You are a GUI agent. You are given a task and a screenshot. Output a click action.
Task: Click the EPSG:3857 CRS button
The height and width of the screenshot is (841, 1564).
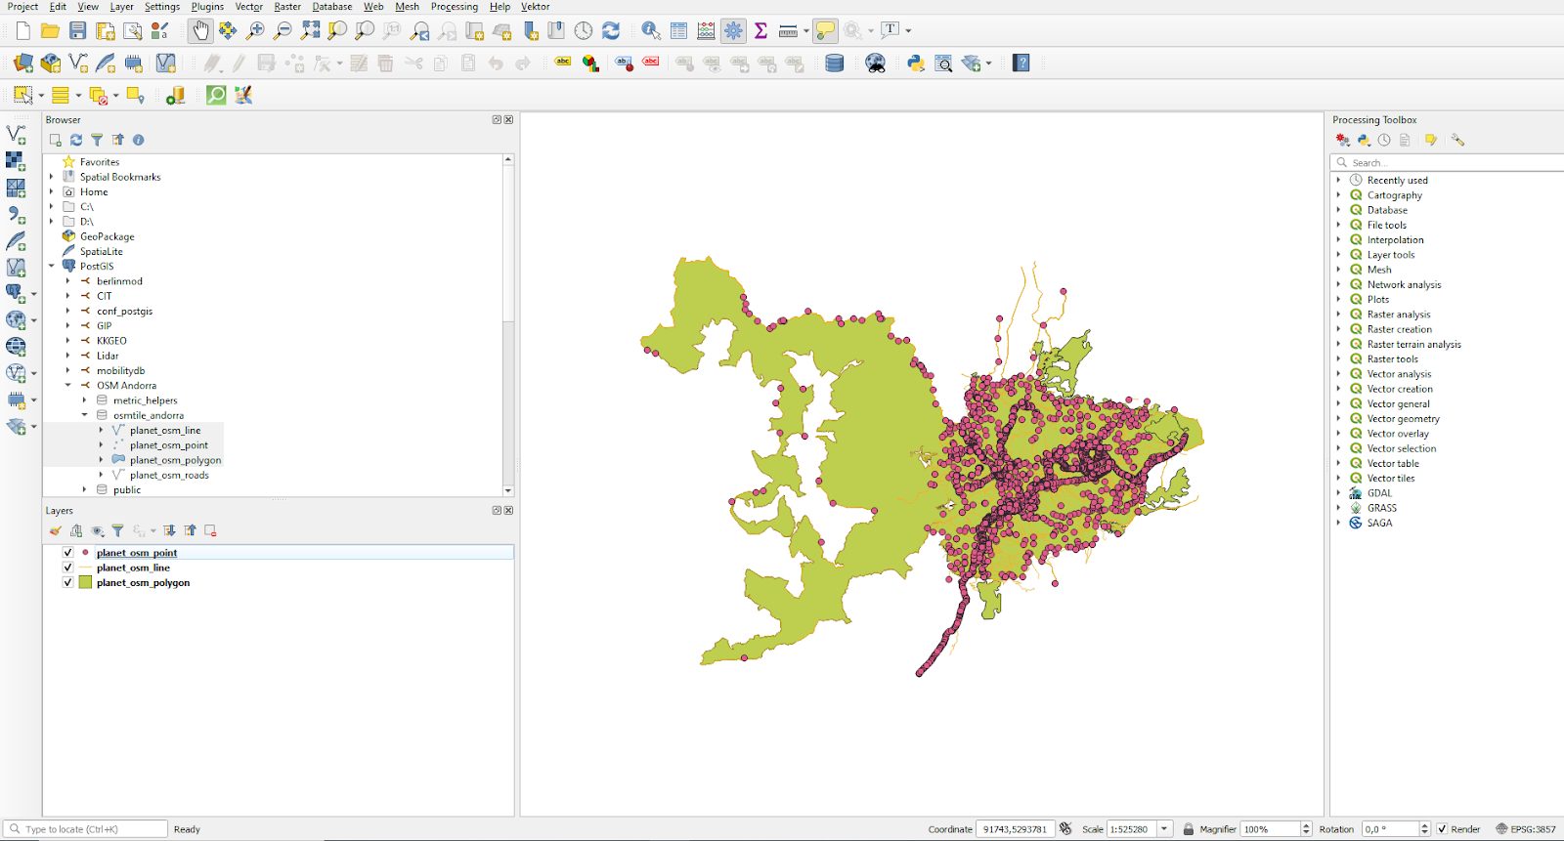[1525, 829]
